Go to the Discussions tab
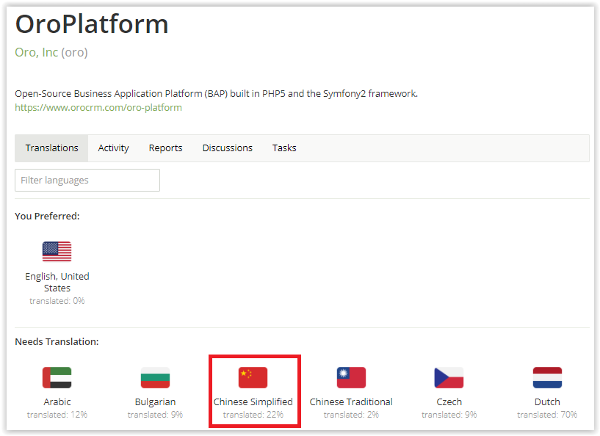Screen dimensions: 600x436 coord(228,148)
